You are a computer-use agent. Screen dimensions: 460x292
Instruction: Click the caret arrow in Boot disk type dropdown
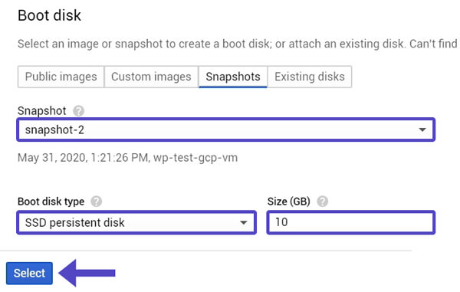point(243,222)
